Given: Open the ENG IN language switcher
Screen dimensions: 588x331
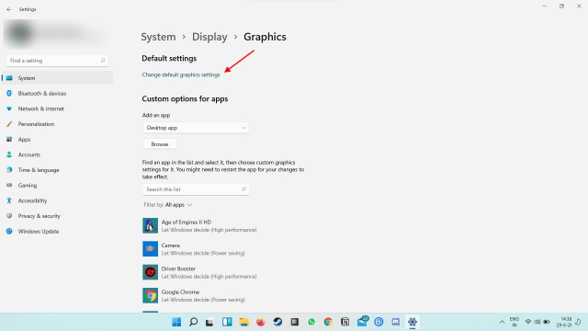Looking at the screenshot, I should 514,322.
